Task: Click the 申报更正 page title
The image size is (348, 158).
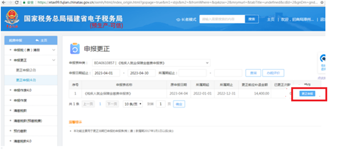Action: click(x=97, y=49)
